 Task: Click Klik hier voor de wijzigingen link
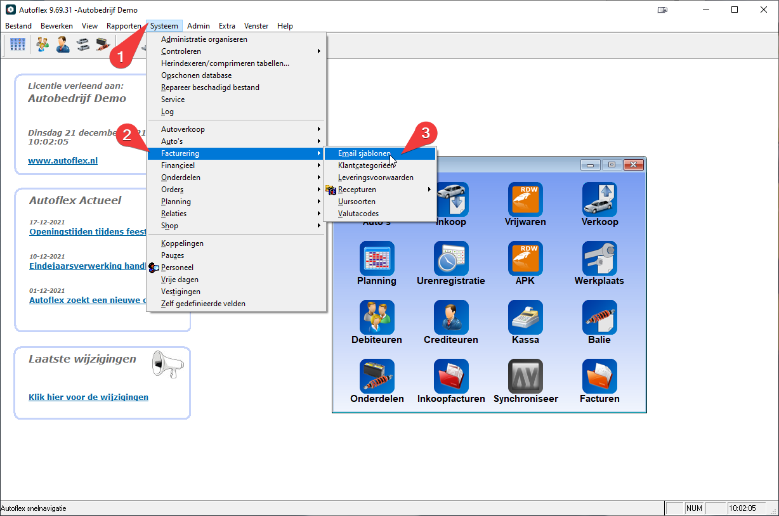point(88,397)
